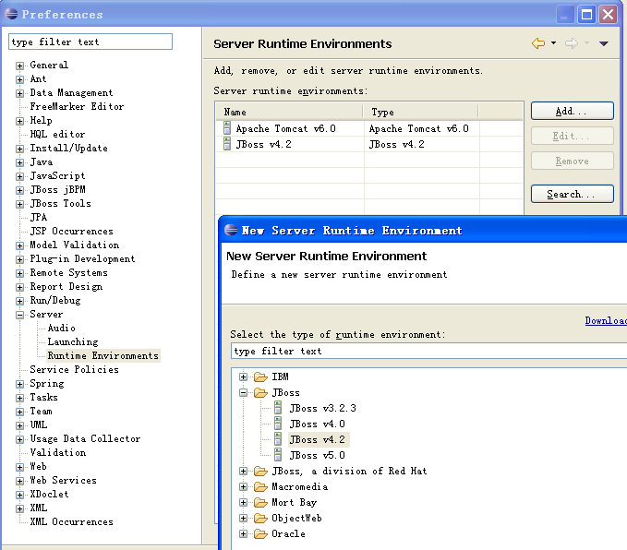
Task: Expand the Spring preferences node
Action: pos(19,384)
